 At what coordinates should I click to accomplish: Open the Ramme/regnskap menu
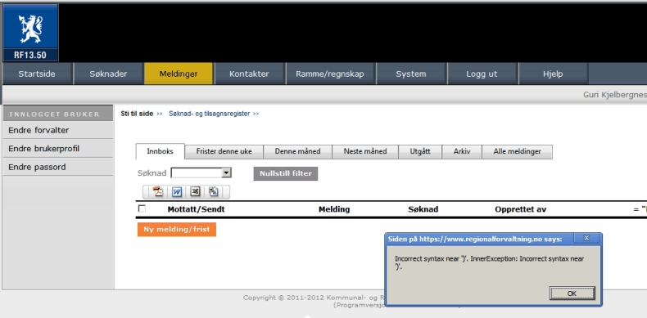pyautogui.click(x=330, y=74)
